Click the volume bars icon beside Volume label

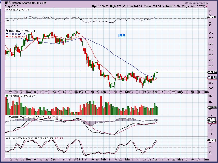pos(7,96)
